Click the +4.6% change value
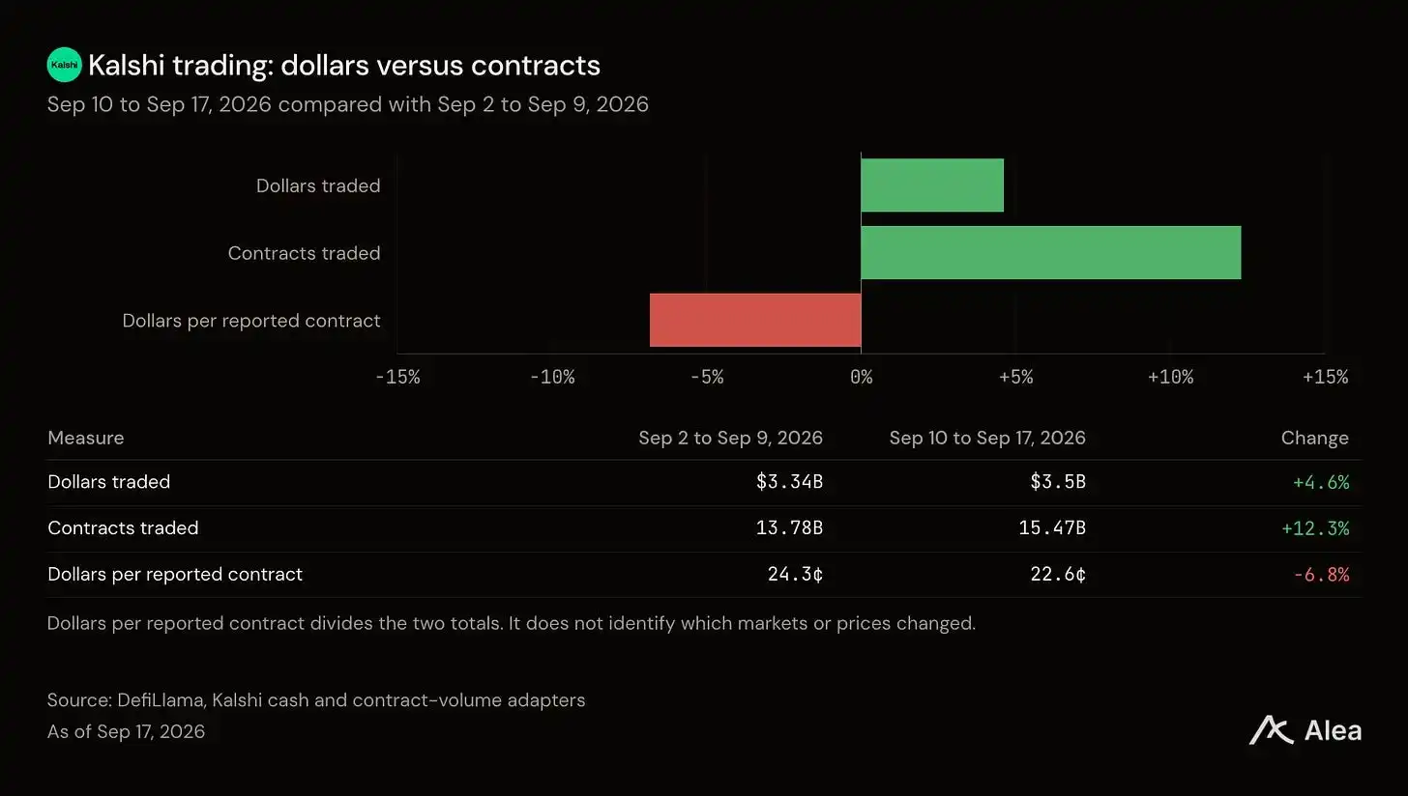 (x=1321, y=482)
